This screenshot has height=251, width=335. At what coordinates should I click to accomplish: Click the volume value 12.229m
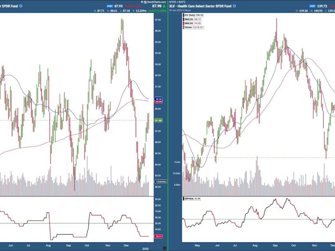pos(141,11)
